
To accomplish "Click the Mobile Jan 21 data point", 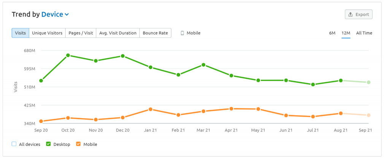I will 151,109.
